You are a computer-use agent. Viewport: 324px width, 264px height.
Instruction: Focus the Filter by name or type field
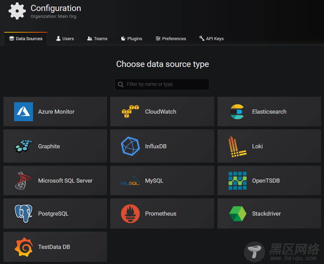[x=162, y=84]
